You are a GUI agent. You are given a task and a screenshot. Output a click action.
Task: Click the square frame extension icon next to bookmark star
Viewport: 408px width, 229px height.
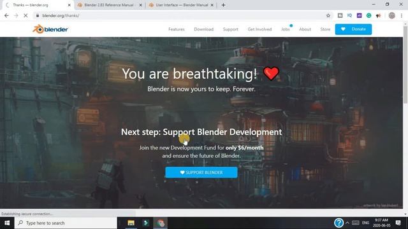340,15
